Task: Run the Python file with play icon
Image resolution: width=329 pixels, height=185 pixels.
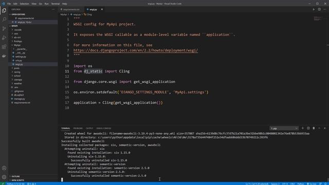Action: (314, 9)
